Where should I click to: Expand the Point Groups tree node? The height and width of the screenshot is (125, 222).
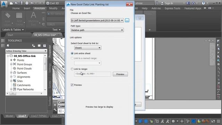pyautogui.click(x=11, y=64)
